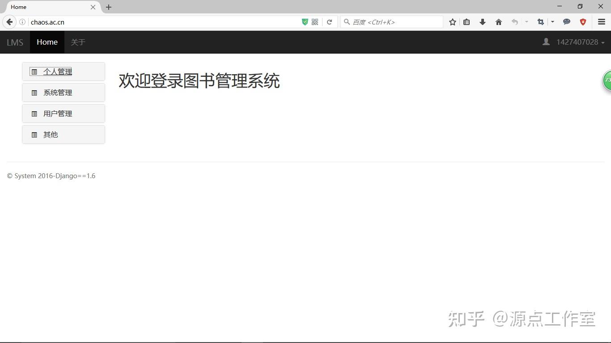The height and width of the screenshot is (343, 611).
Task: Click the green safety shield in address bar
Action: point(305,21)
